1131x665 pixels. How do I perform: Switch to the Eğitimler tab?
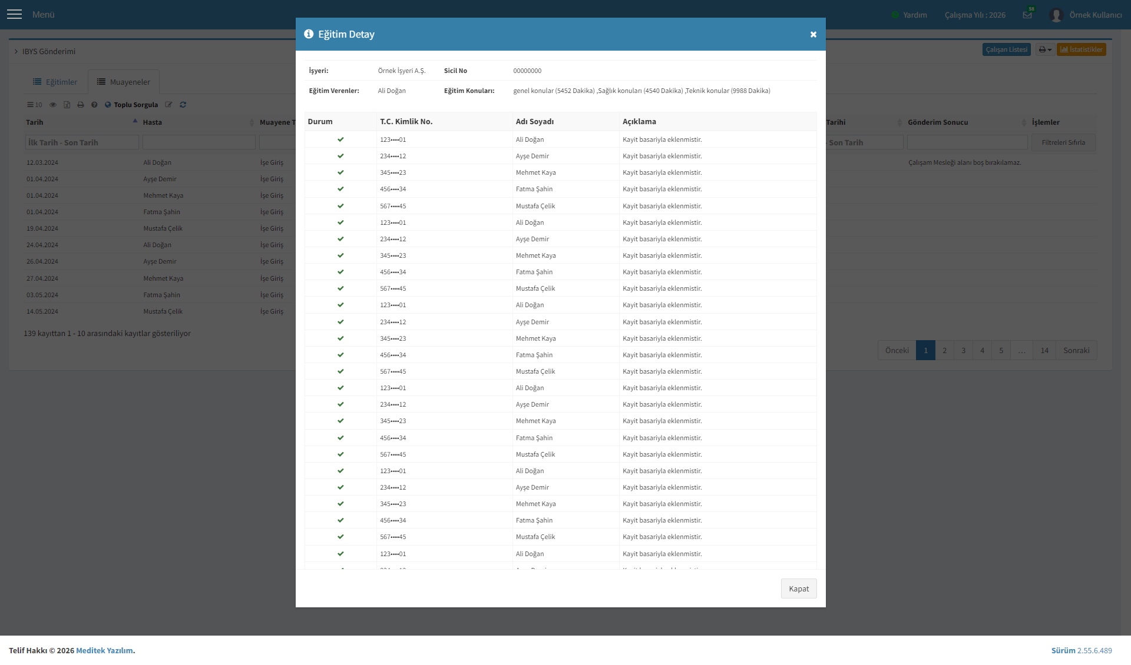pyautogui.click(x=55, y=82)
